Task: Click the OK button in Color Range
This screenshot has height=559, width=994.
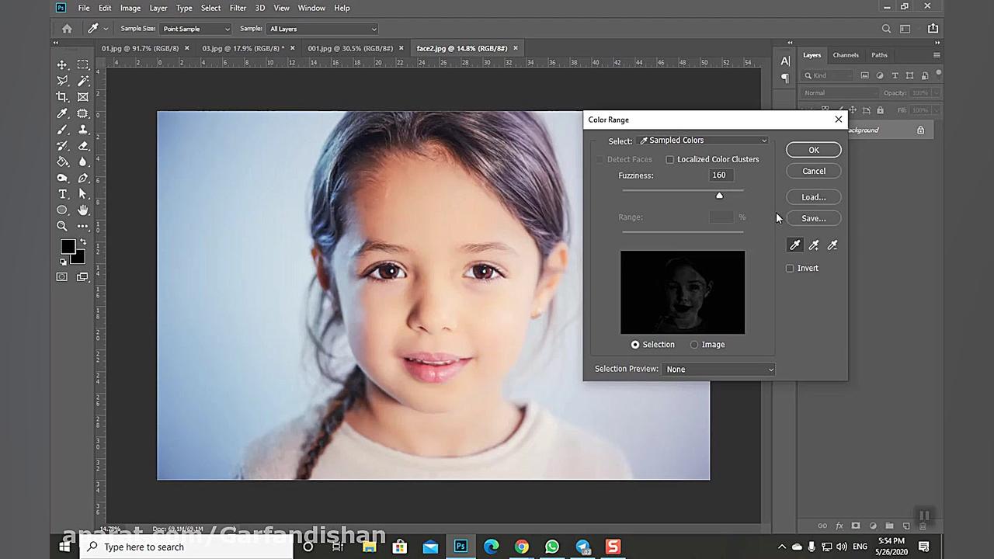Action: pos(813,150)
